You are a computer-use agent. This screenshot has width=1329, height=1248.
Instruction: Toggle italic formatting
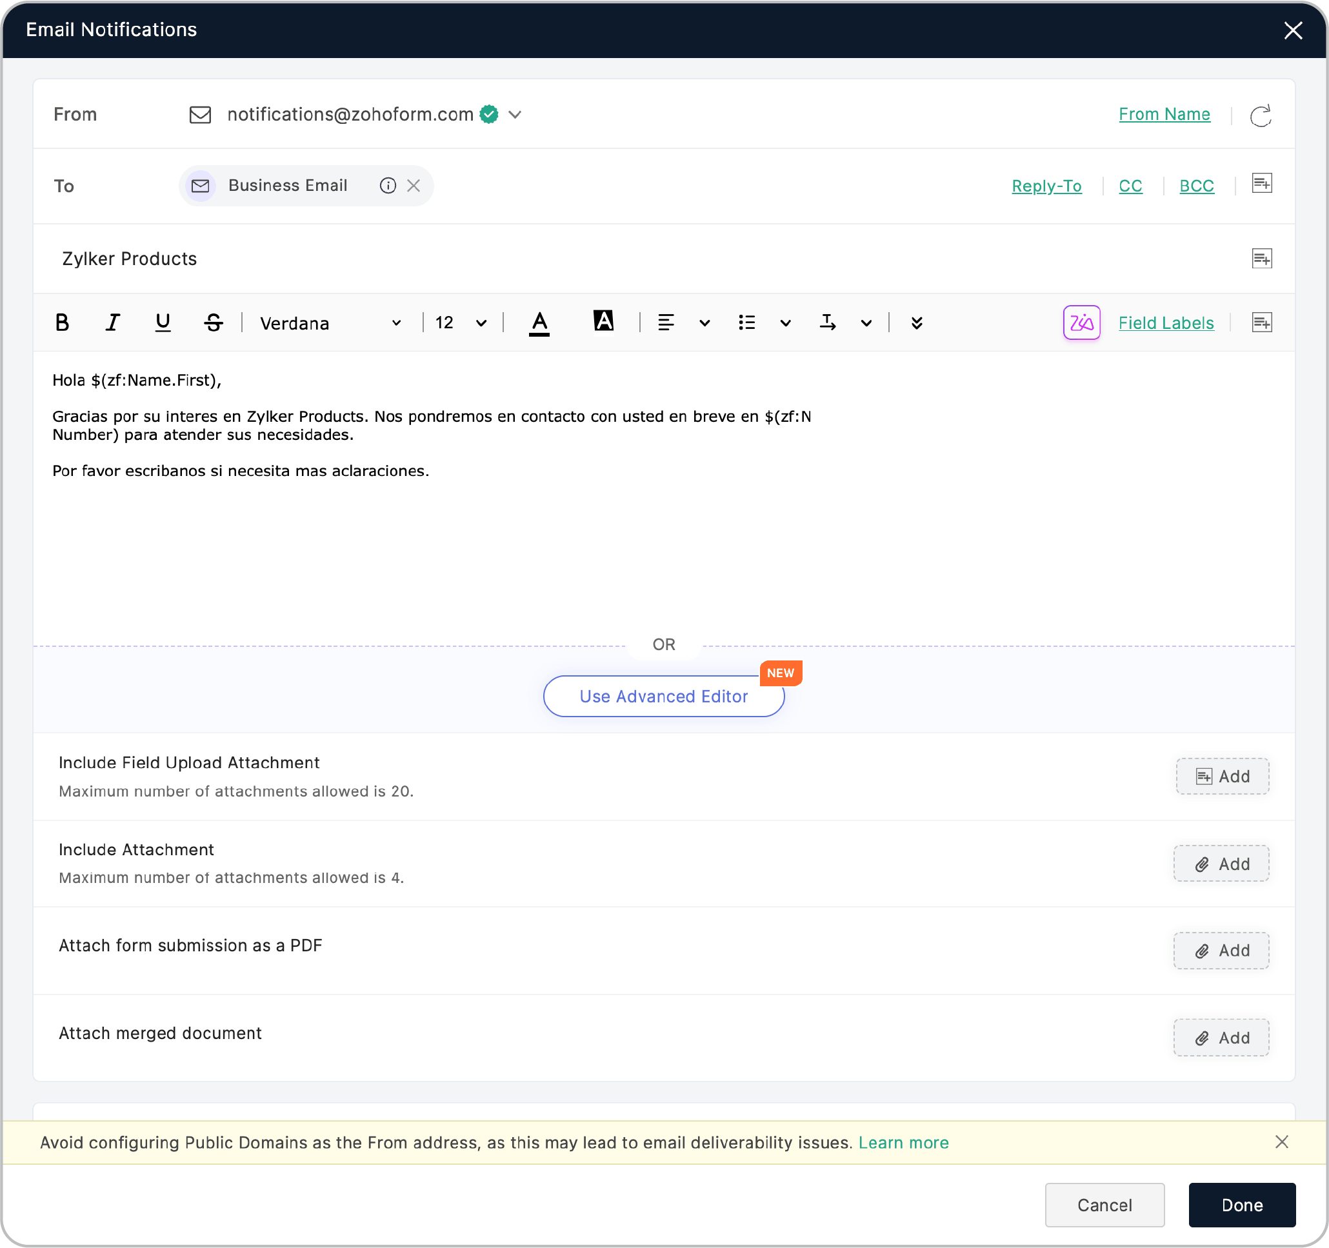click(112, 322)
